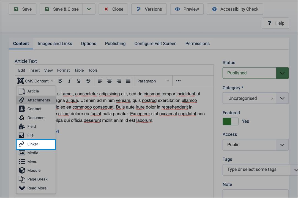
Task: Click the Accessibility Check button
Action: 235,9
